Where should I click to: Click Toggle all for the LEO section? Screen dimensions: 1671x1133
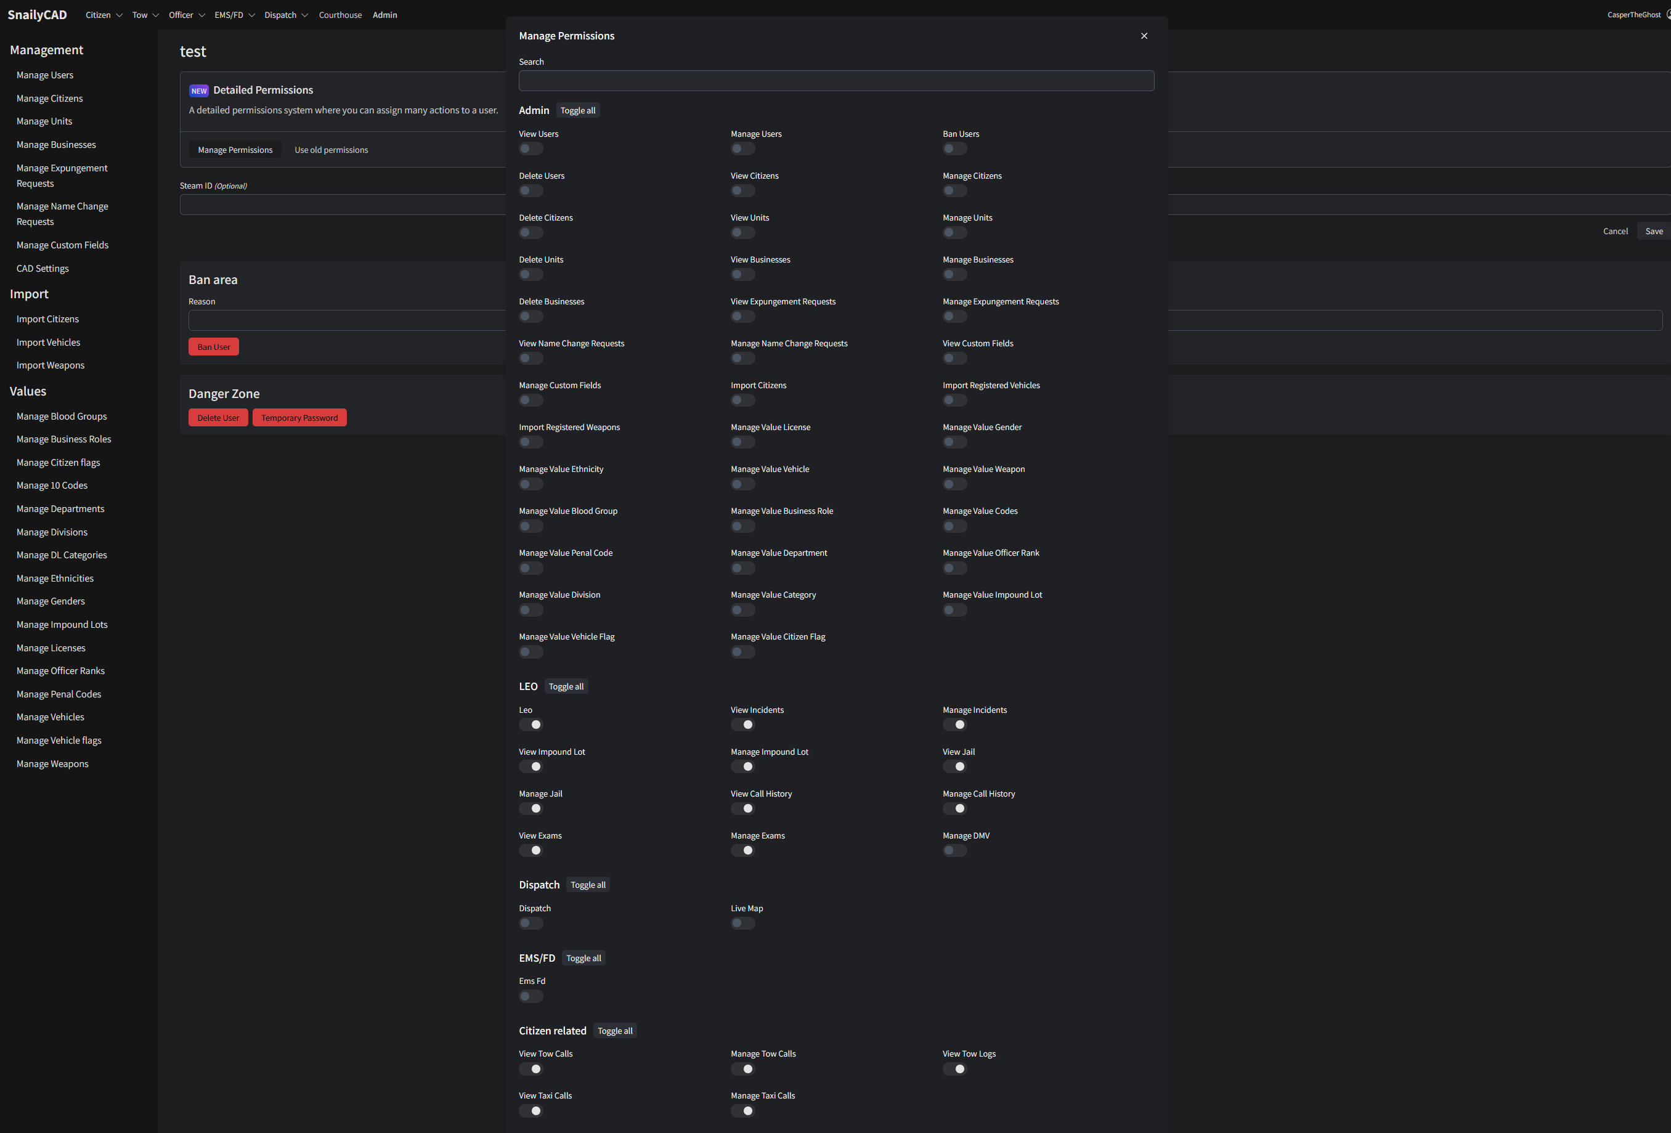tap(566, 686)
